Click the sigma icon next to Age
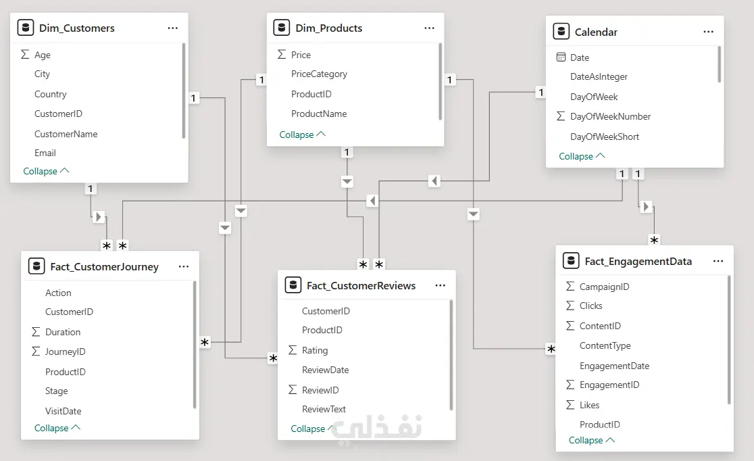This screenshot has height=461, width=754. [x=25, y=55]
